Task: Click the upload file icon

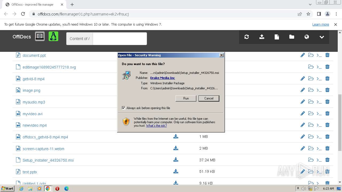Action: coord(262,37)
